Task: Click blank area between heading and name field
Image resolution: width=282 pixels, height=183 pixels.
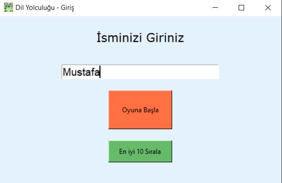Action: point(140,54)
